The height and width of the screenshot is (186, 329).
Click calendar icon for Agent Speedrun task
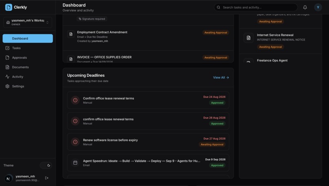click(x=75, y=162)
